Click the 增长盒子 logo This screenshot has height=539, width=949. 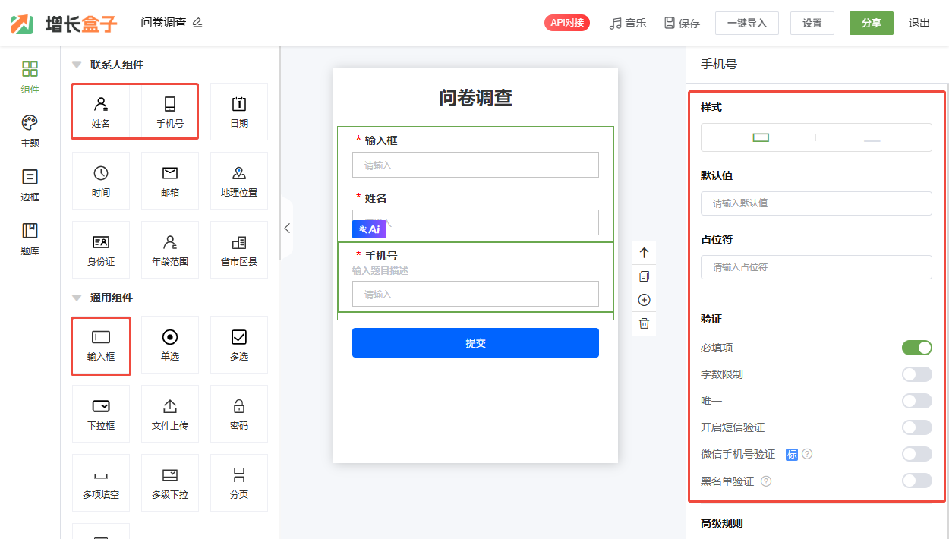pyautogui.click(x=65, y=24)
